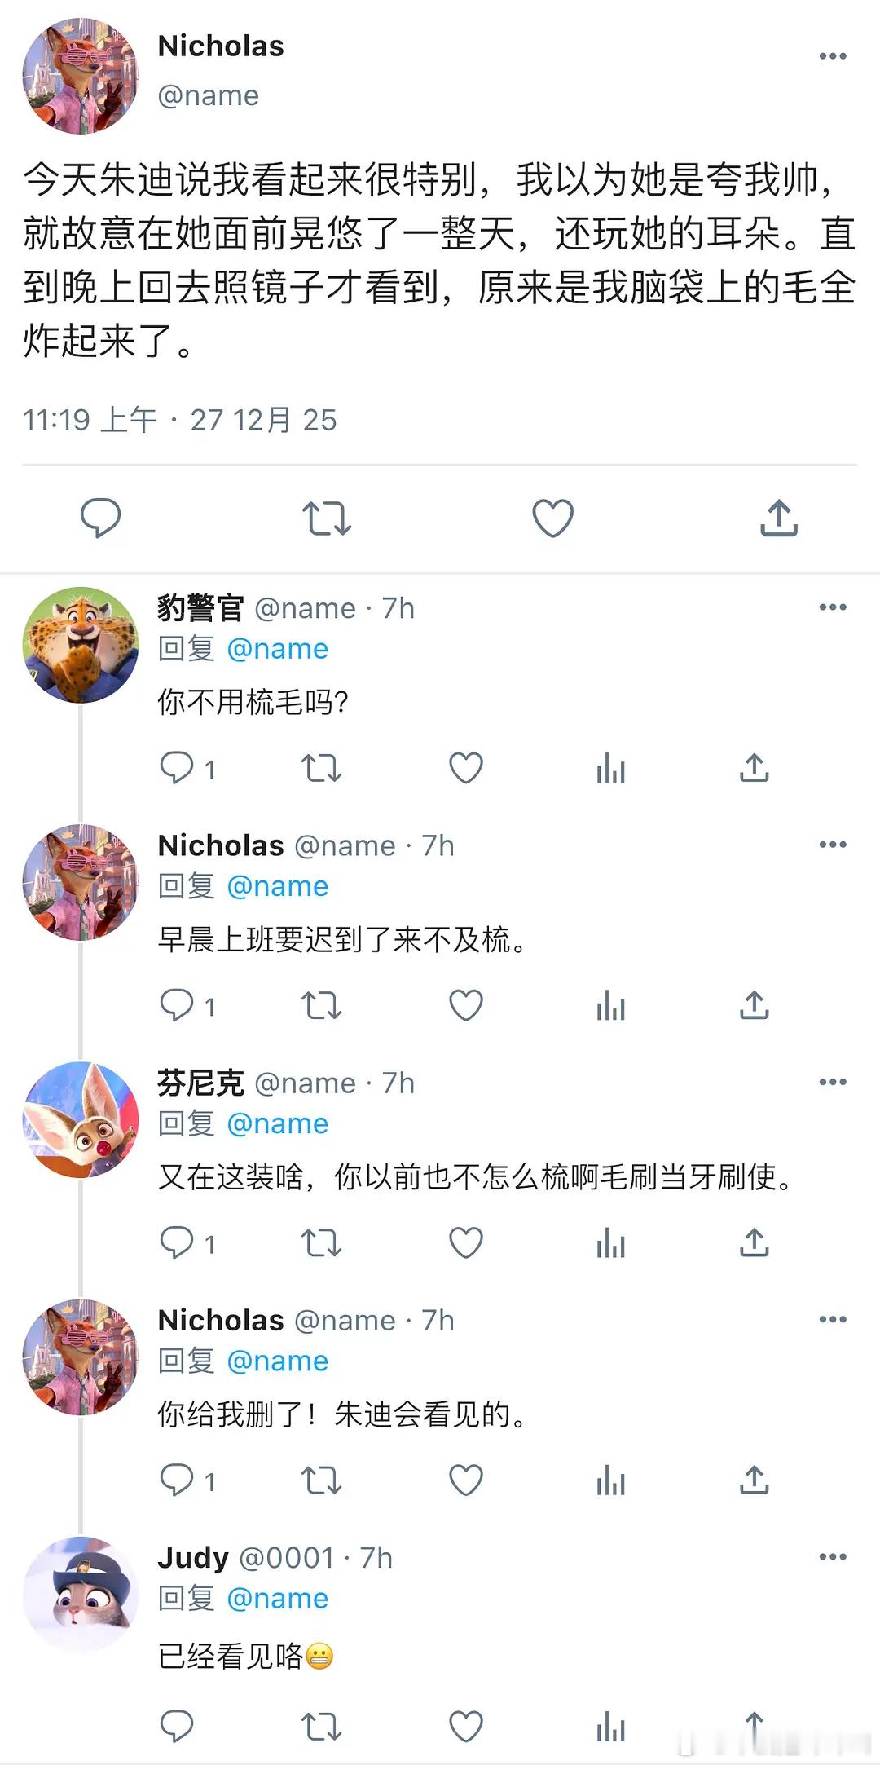Retweet 芬尼克's reply
880x1765 pixels.
click(x=321, y=1243)
